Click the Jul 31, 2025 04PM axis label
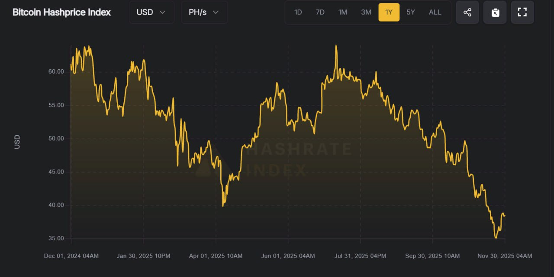Screen dimensions: 554x277 click(x=360, y=256)
